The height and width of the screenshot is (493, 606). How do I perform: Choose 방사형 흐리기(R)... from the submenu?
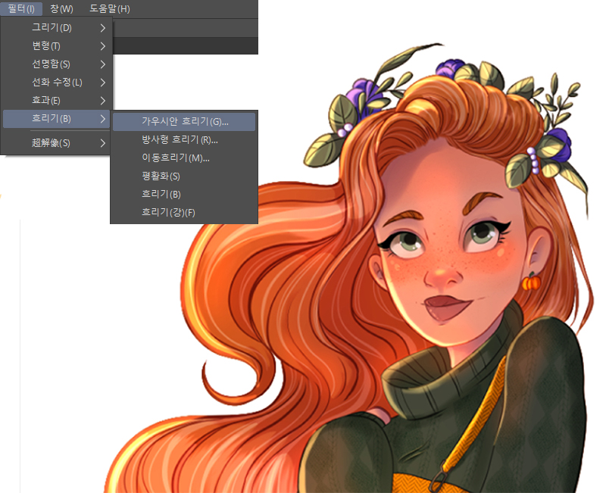pos(180,139)
